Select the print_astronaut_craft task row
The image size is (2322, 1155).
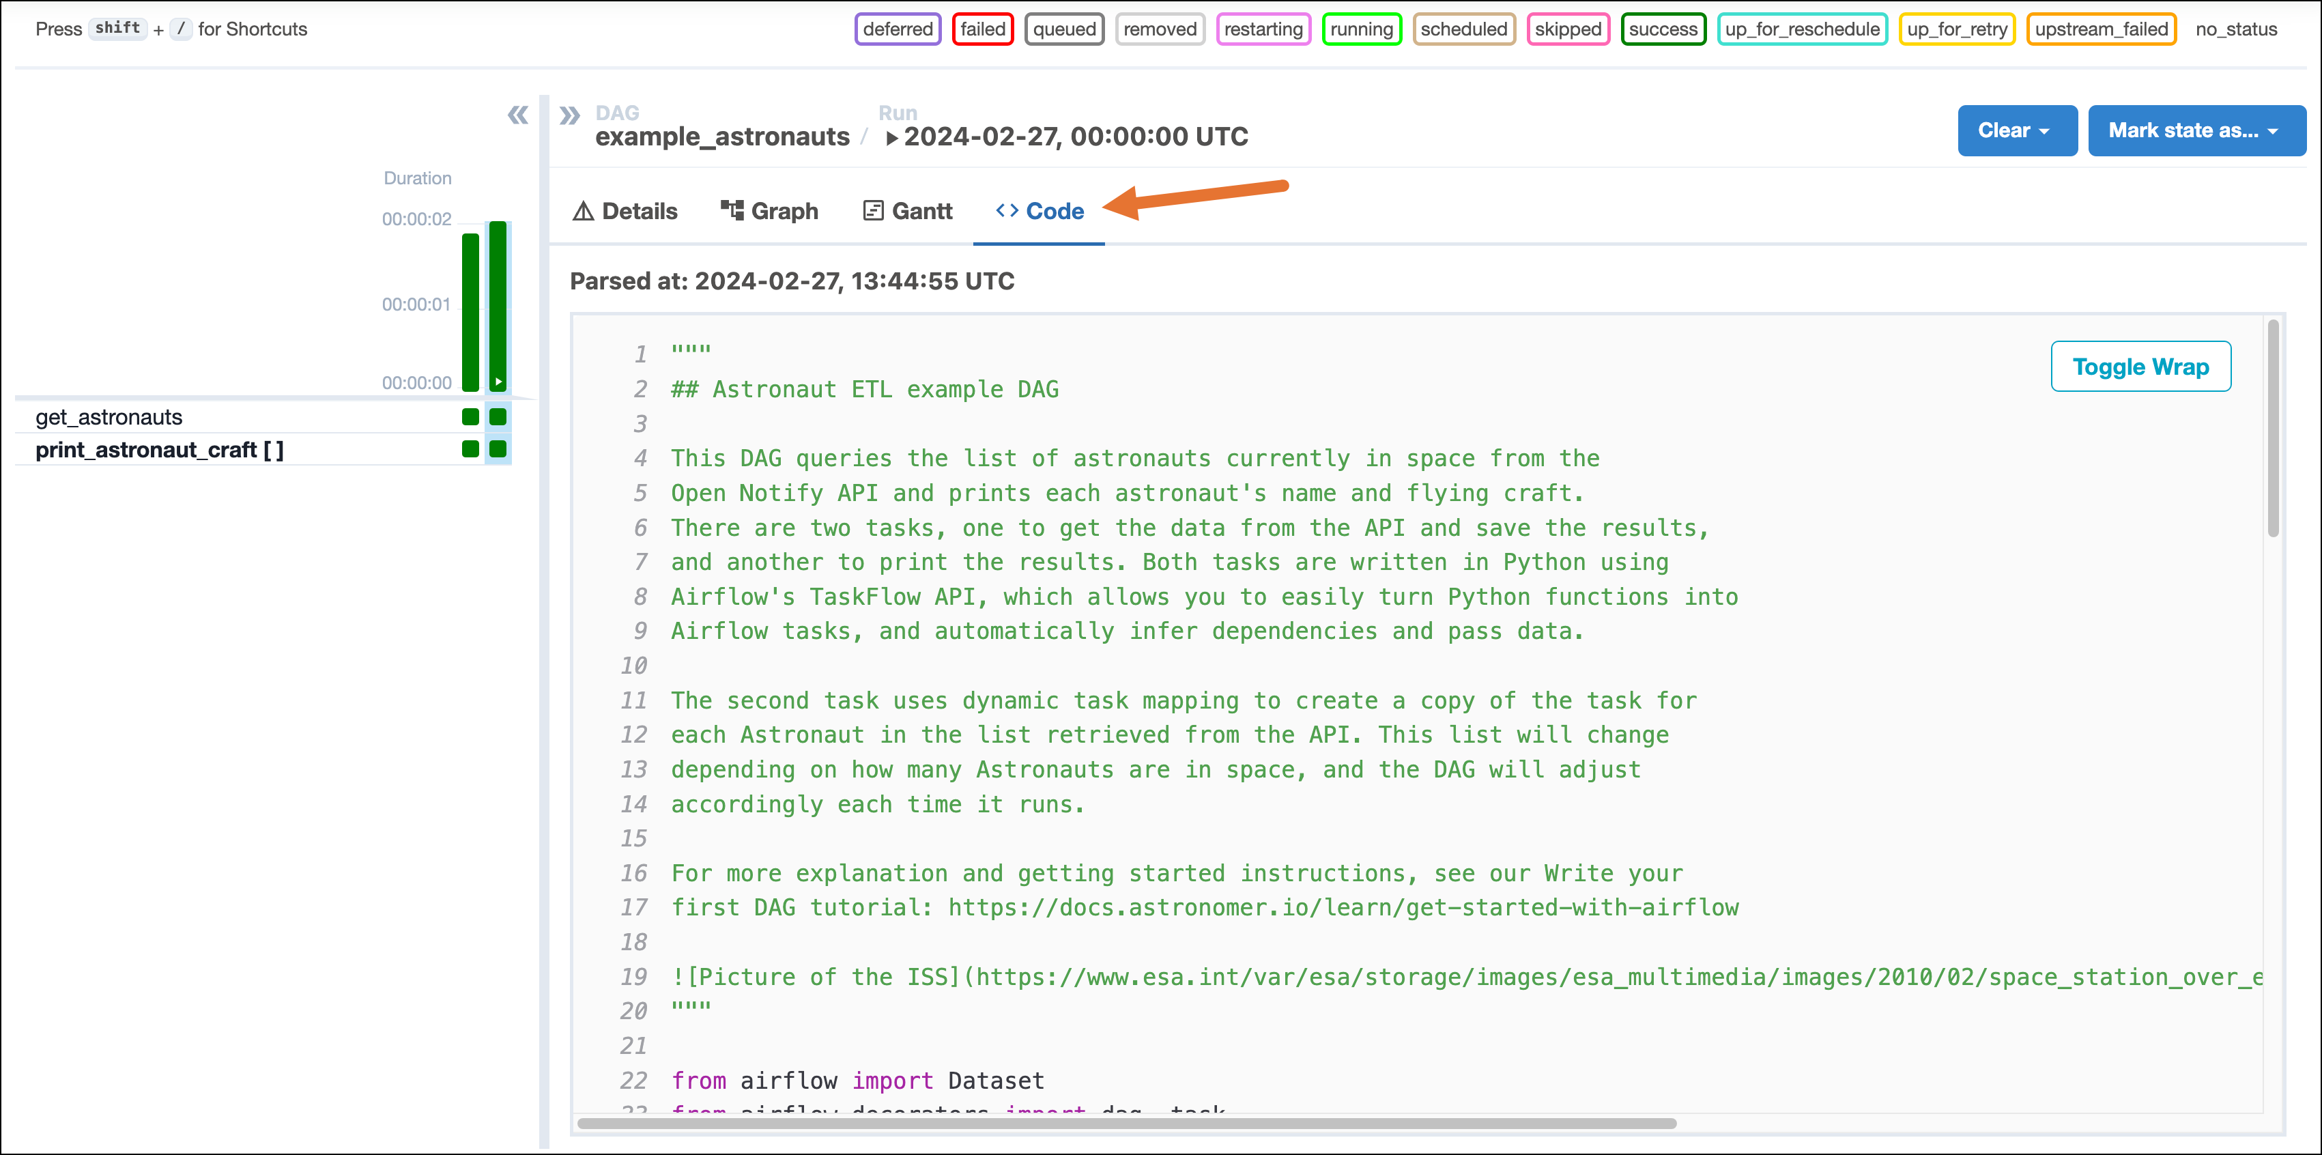[x=160, y=449]
